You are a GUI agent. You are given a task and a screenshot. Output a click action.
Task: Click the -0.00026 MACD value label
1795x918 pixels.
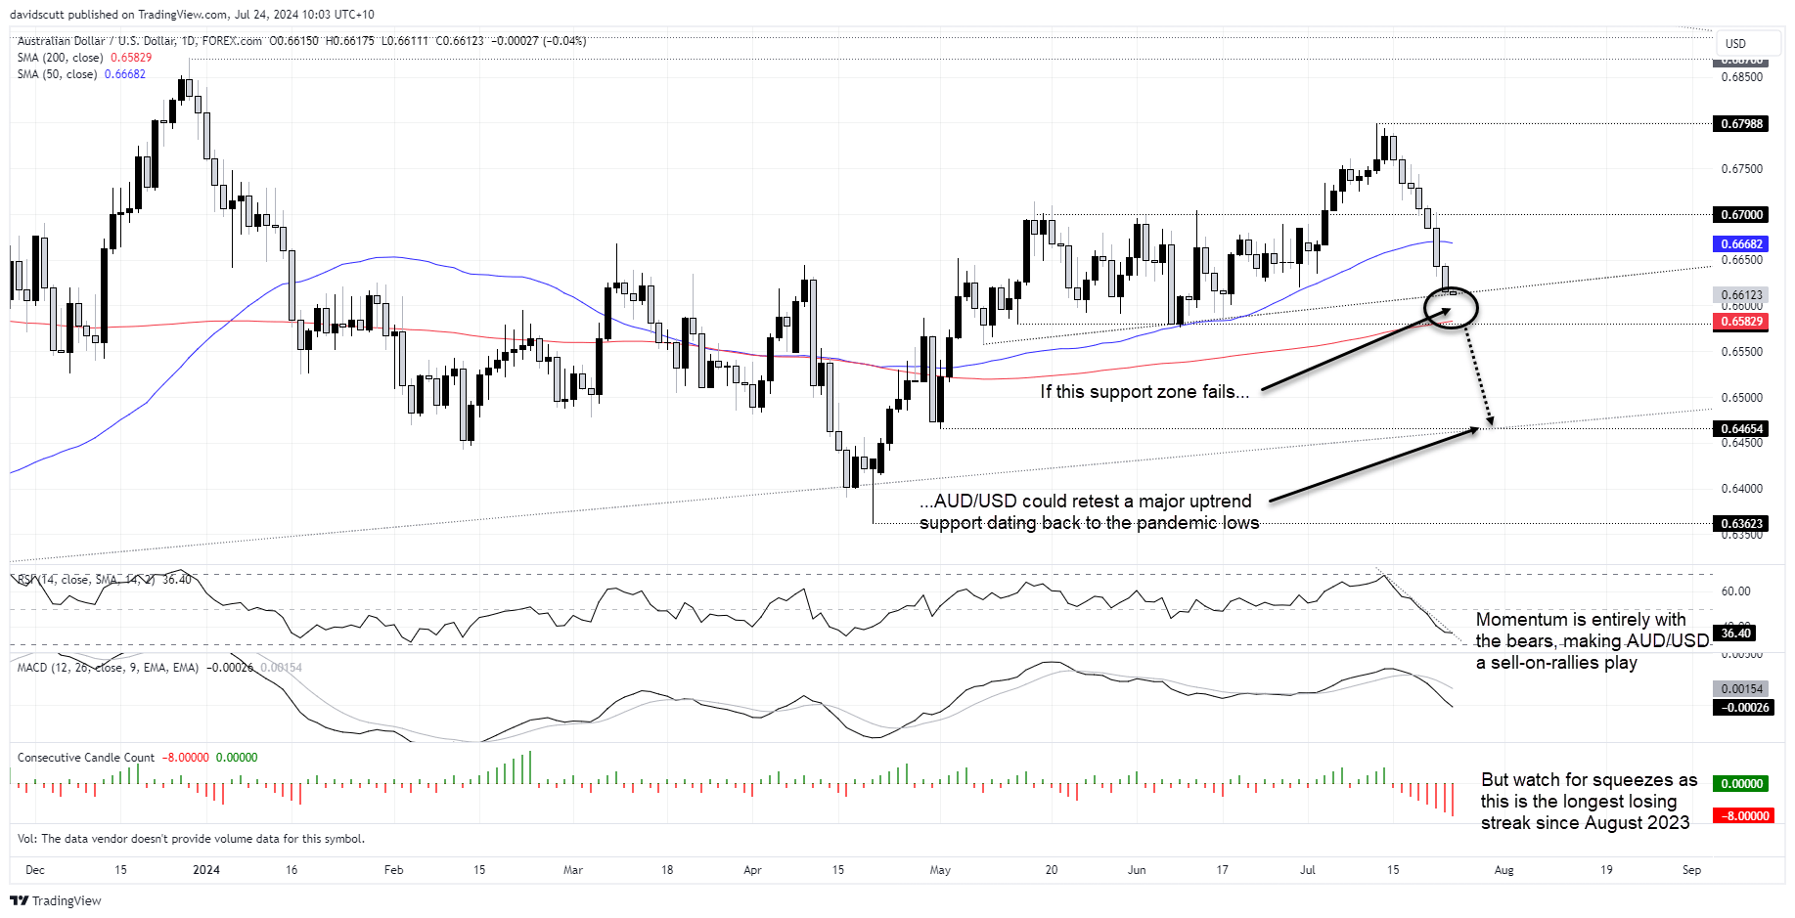tap(1743, 708)
